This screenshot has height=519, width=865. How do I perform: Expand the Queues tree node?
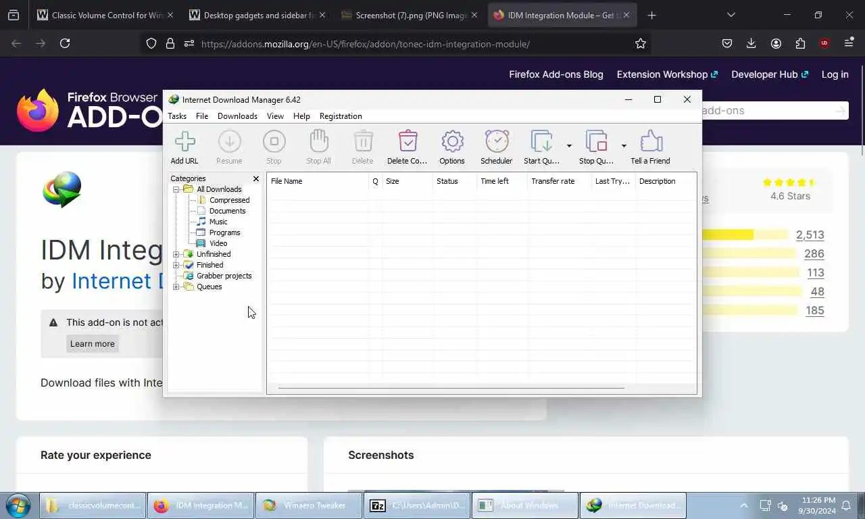(x=176, y=287)
